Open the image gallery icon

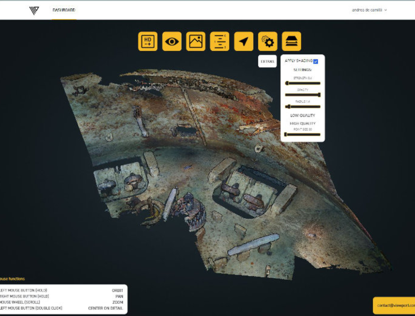pyautogui.click(x=196, y=41)
